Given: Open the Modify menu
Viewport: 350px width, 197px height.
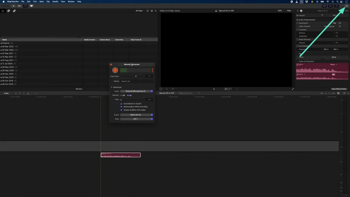Looking at the screenshot, I should coord(55,2).
